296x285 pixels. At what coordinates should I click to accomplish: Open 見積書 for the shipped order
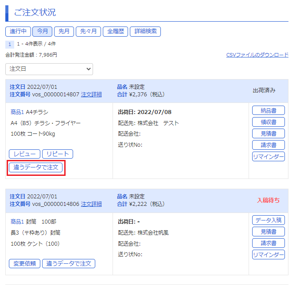coord(268,133)
